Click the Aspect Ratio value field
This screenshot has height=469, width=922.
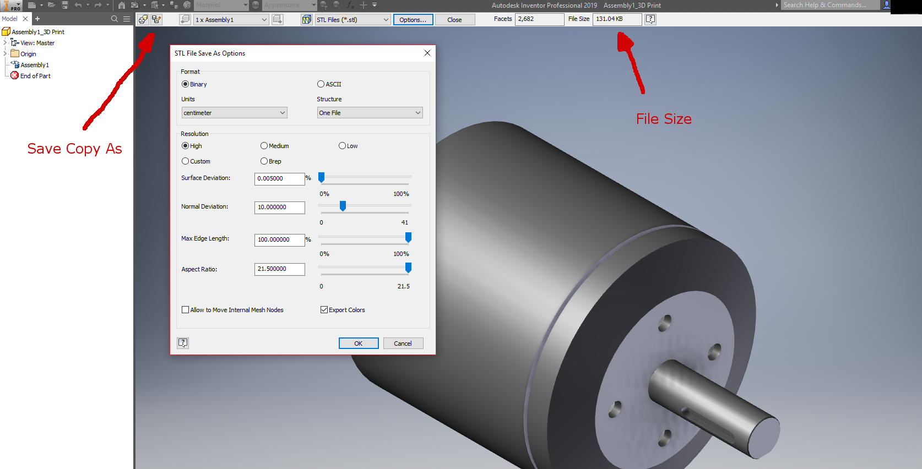280,269
